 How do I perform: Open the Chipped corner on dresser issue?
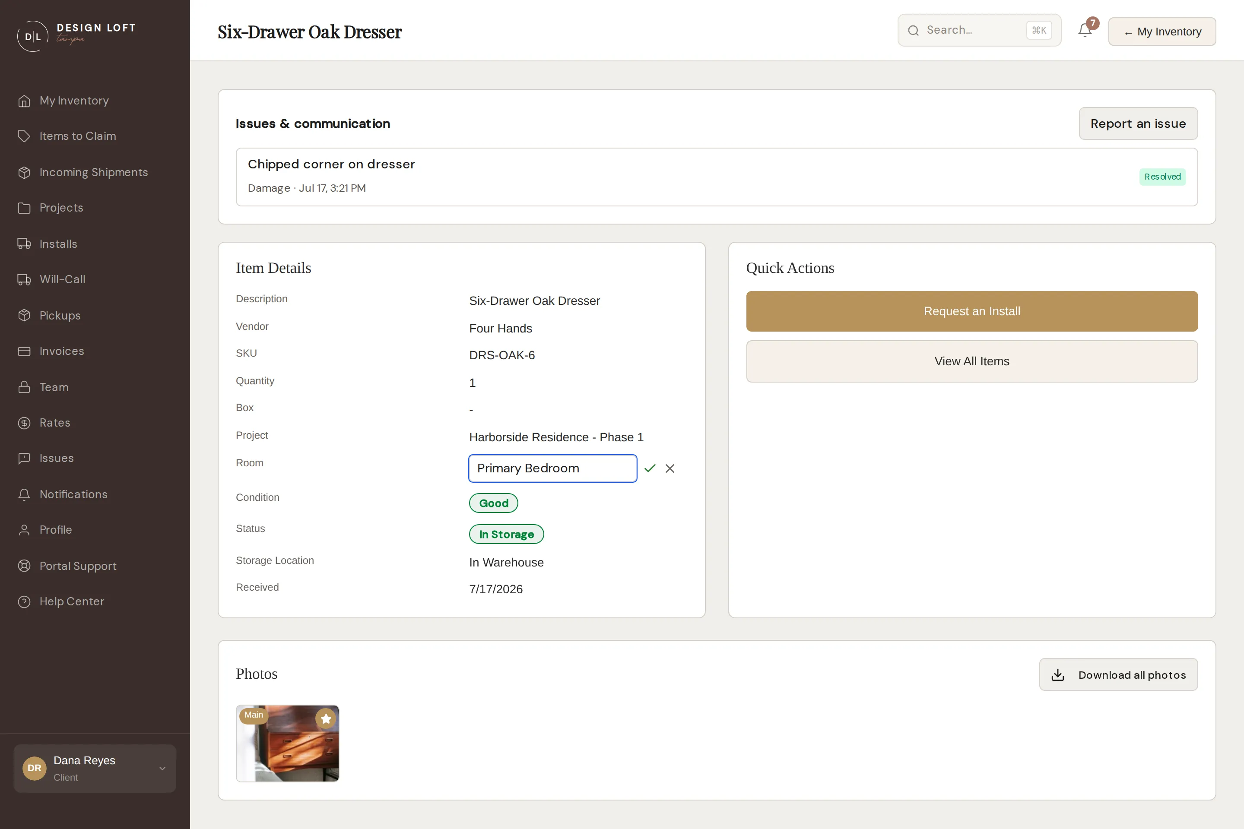coord(717,177)
